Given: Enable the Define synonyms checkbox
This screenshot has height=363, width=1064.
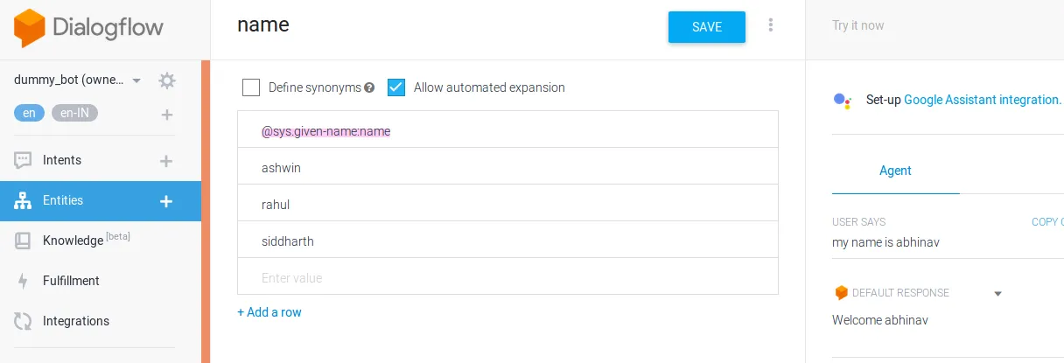Looking at the screenshot, I should [251, 87].
